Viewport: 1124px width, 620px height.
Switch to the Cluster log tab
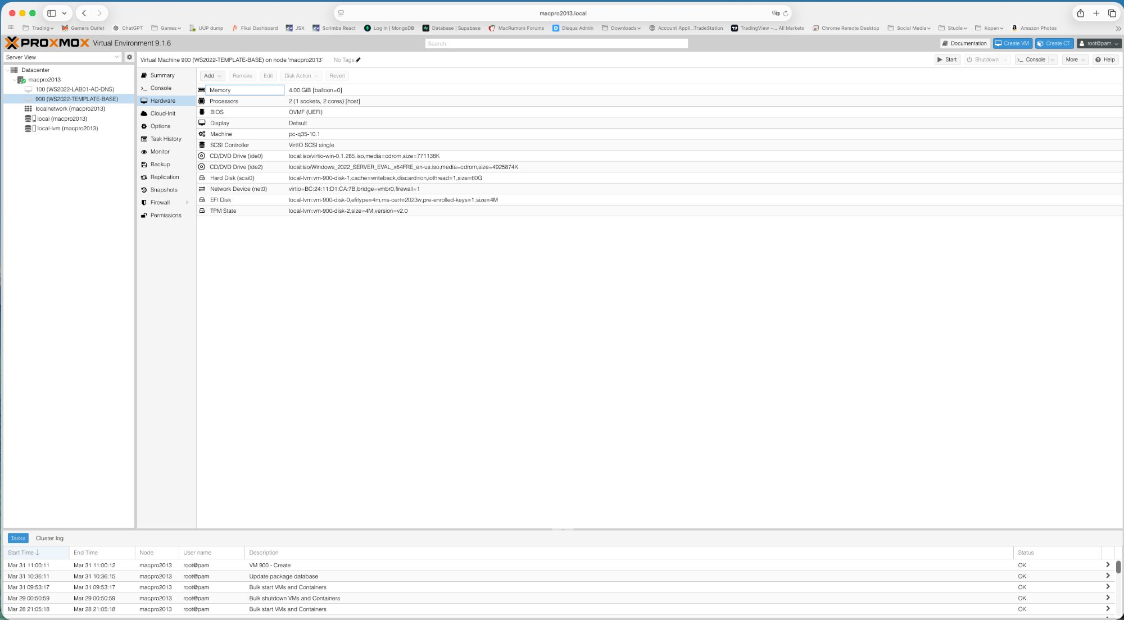click(49, 537)
